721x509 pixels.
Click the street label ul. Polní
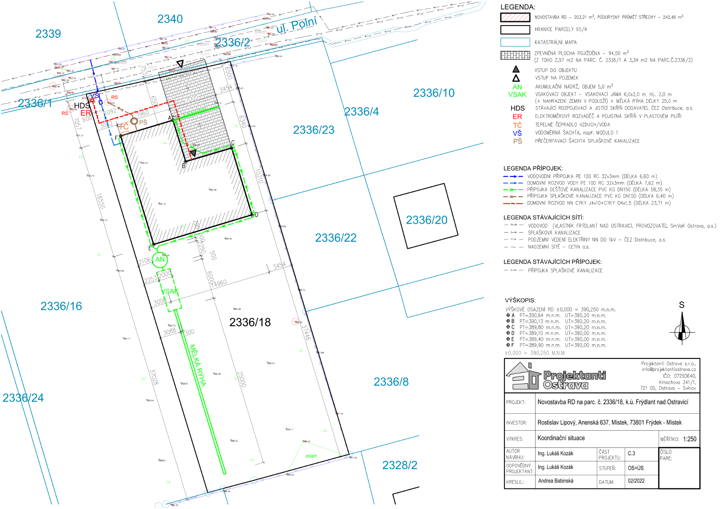click(x=297, y=25)
